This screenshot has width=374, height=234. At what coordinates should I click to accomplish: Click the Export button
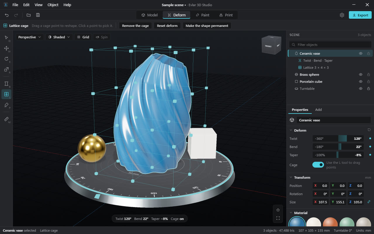click(360, 15)
